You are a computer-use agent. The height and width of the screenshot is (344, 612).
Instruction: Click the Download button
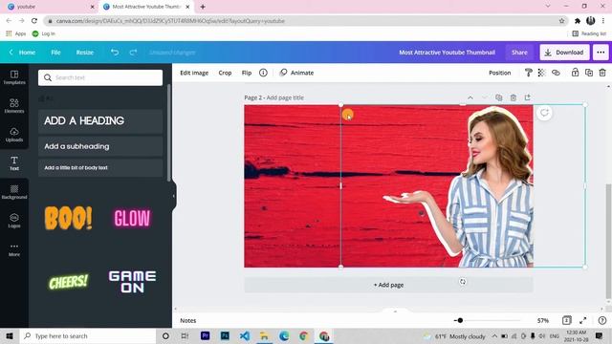[564, 53]
